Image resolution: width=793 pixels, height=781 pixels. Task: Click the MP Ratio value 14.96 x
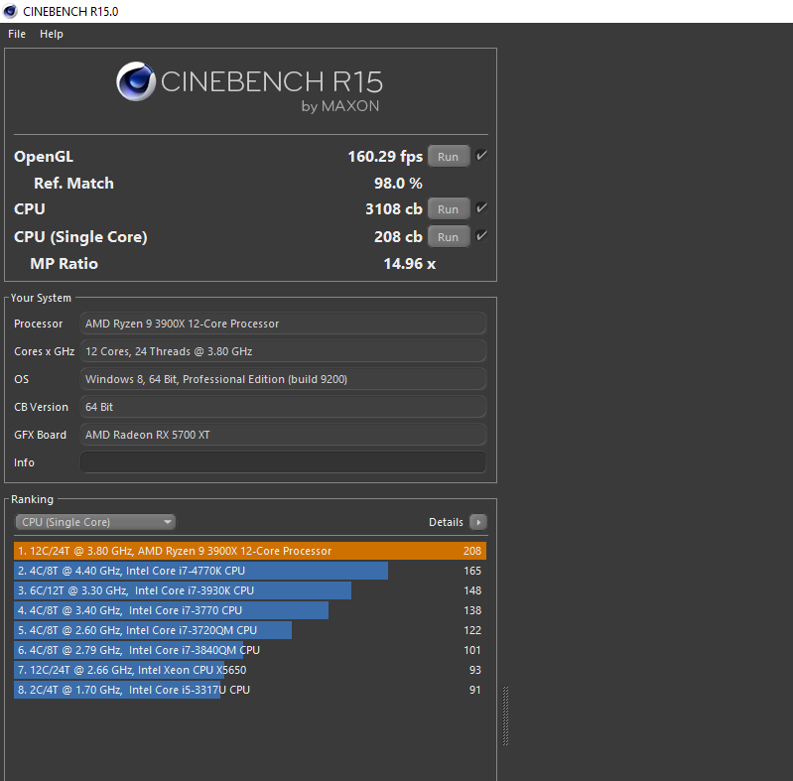point(410,264)
